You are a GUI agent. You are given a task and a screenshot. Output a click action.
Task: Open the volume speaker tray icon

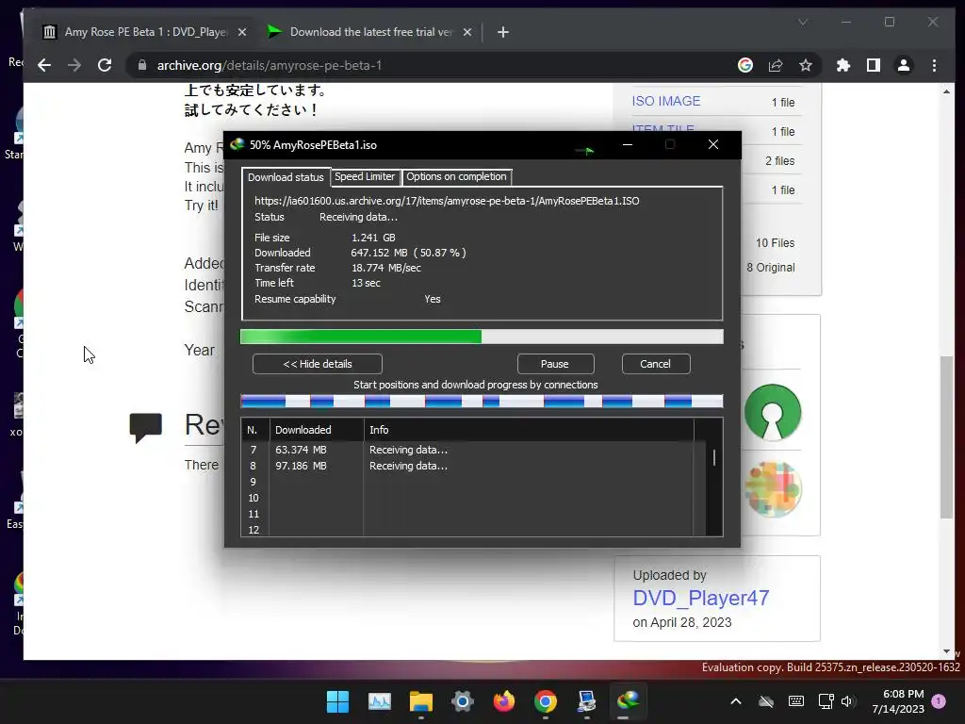pos(848,701)
